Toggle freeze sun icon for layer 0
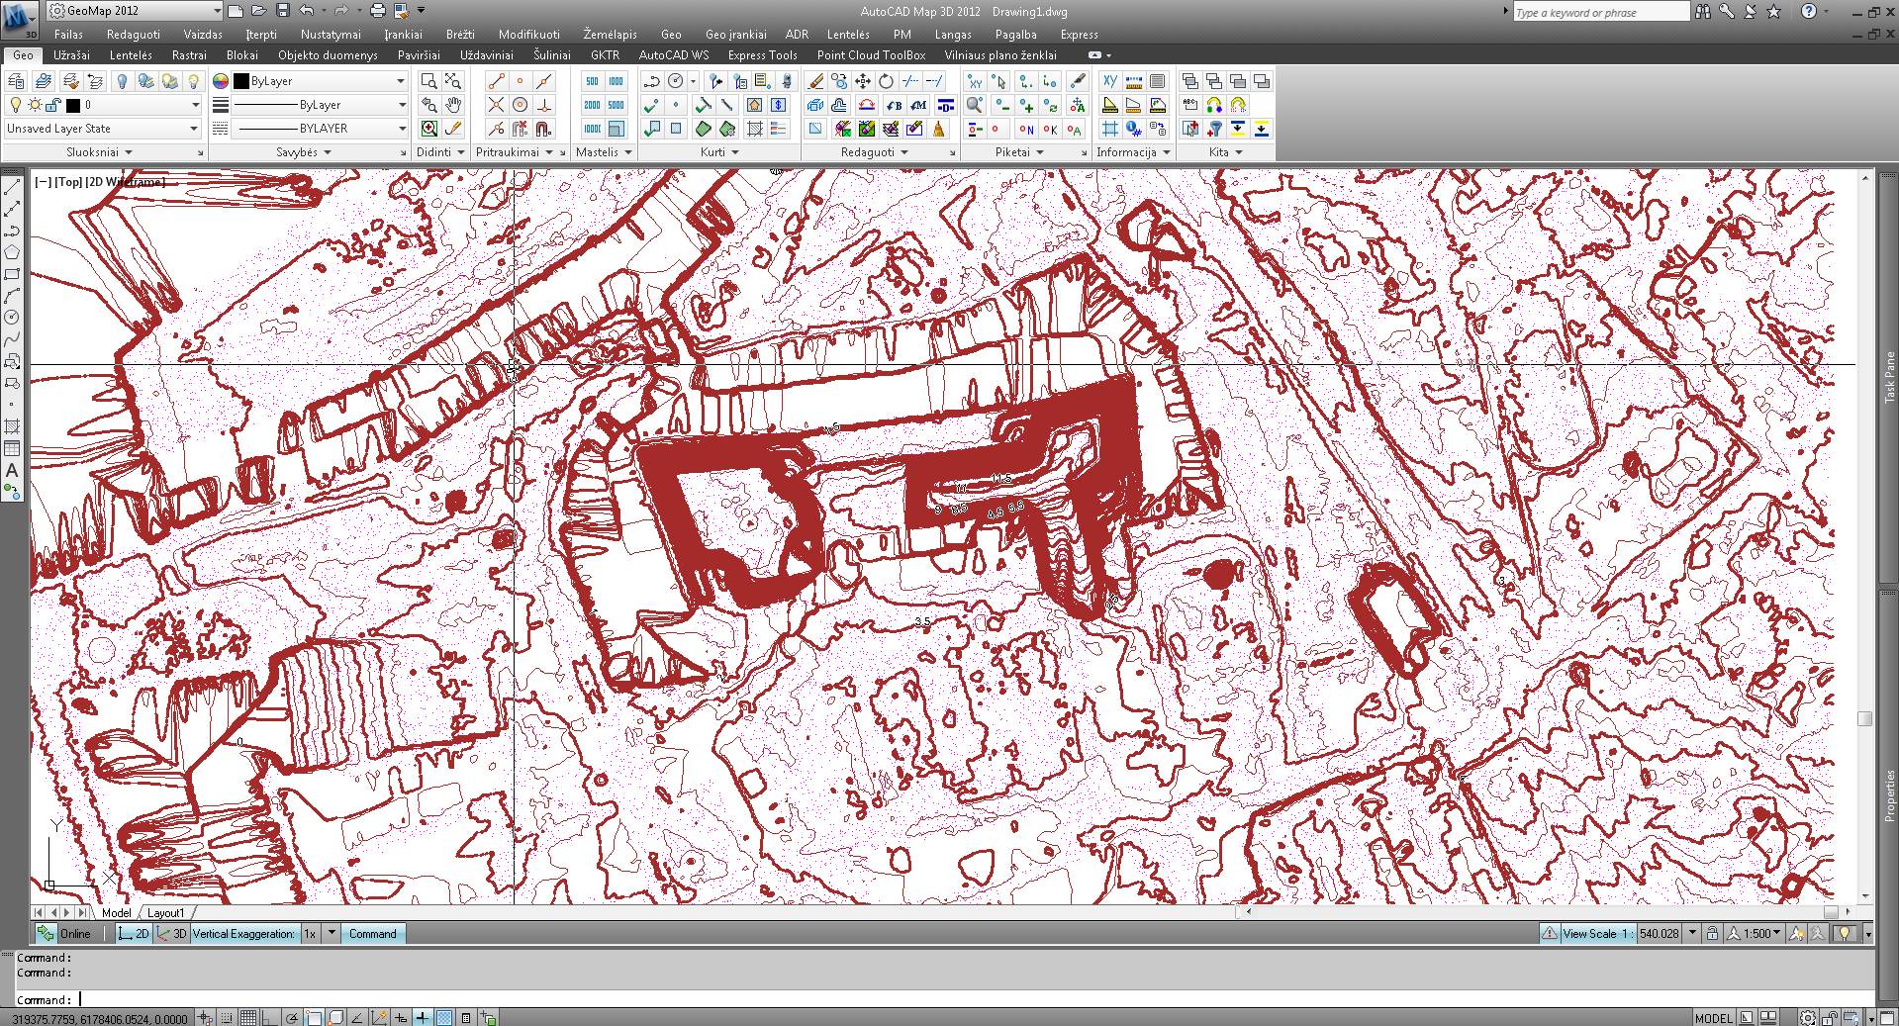The width and height of the screenshot is (1899, 1026). coord(35,105)
